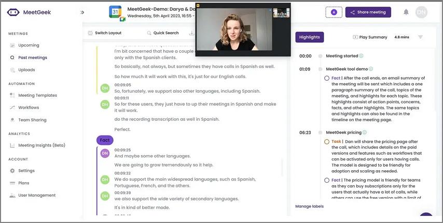Click the Switch Layout icon

point(90,33)
